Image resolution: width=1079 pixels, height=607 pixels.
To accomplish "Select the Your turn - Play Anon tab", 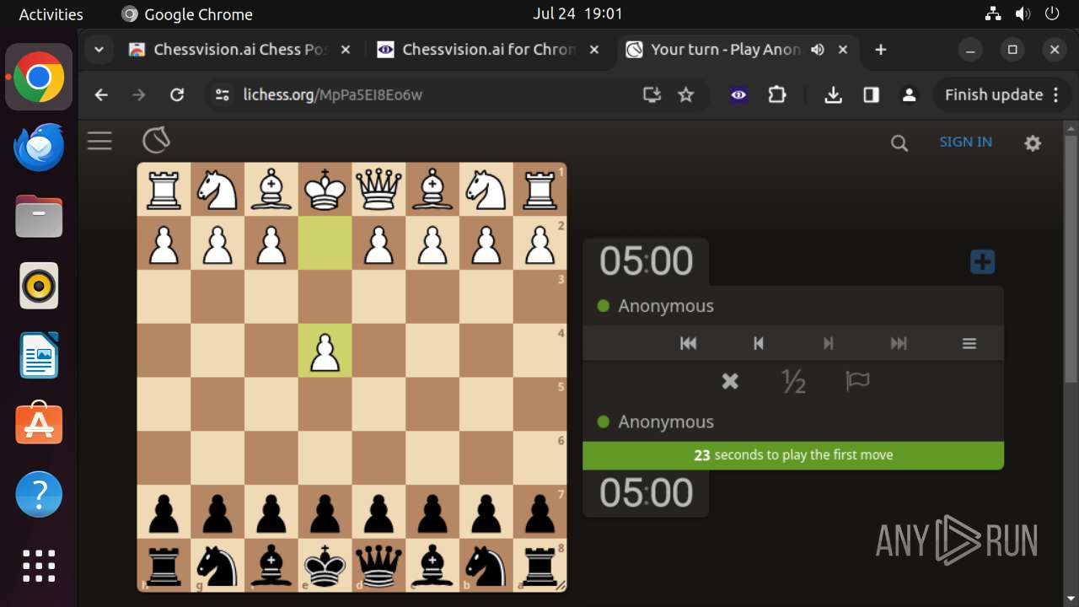I will coord(725,50).
